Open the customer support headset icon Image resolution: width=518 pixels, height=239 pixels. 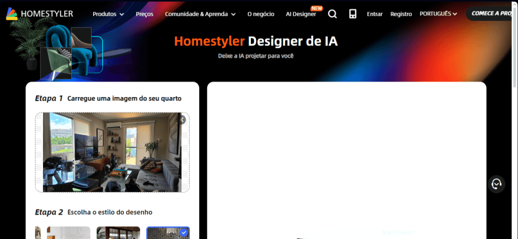point(497,184)
